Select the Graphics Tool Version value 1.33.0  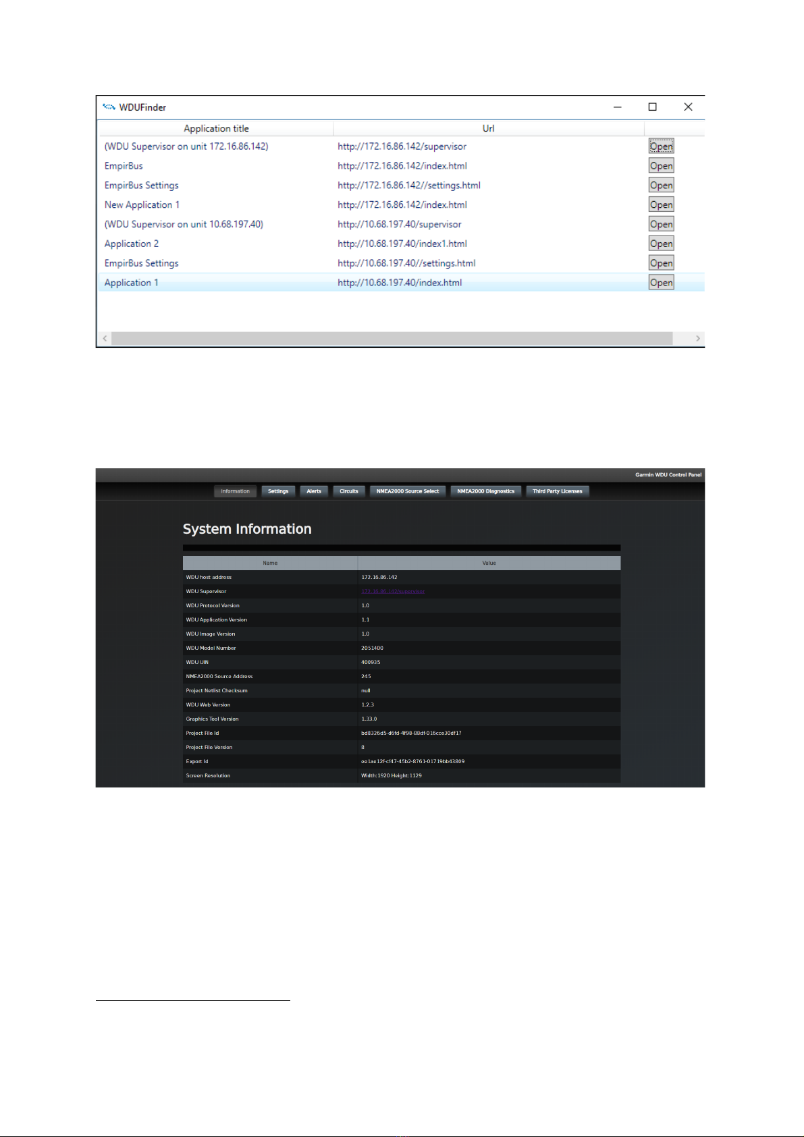click(x=369, y=719)
